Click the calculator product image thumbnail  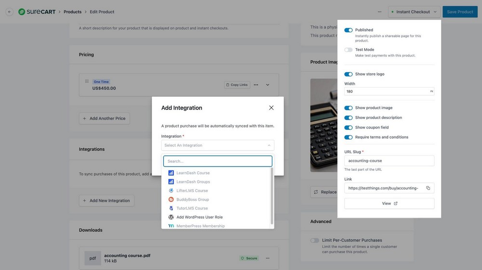coord(324,125)
